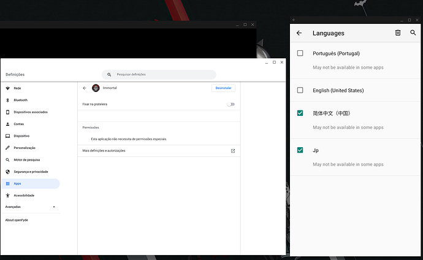
Task: Click the Immortal app icon
Action: [96, 88]
